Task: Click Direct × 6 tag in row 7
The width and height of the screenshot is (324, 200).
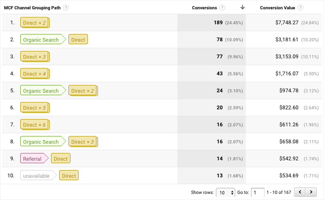Action: click(35, 125)
